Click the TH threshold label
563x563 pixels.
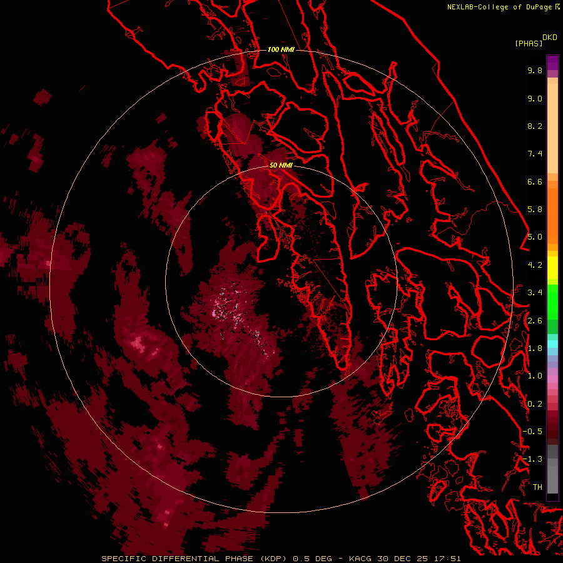click(537, 487)
